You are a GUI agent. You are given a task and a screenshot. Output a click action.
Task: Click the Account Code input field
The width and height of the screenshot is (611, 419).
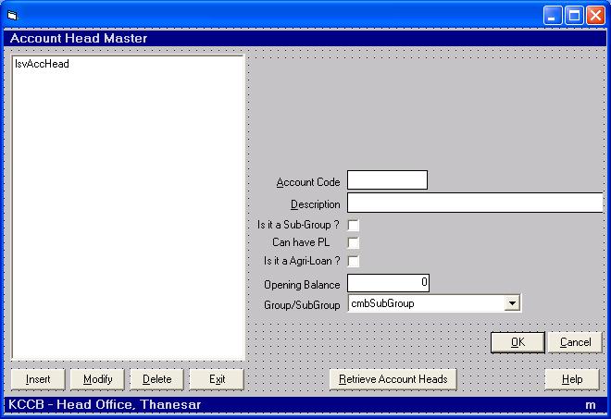[387, 180]
